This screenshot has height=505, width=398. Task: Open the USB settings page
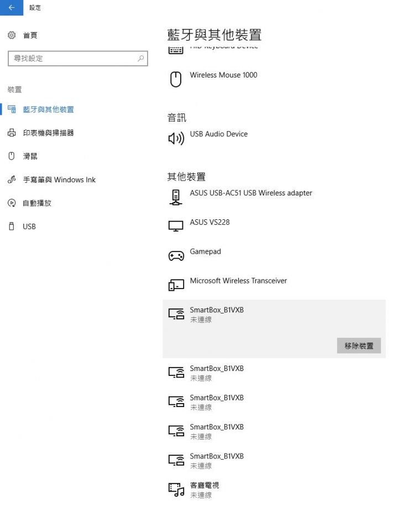(29, 226)
